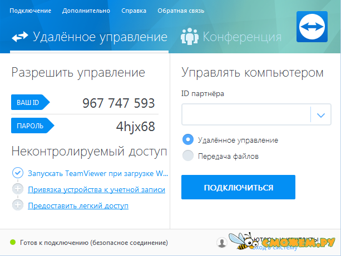Click the ПАРОЛЬ label badge
Image resolution: width=341 pixels, height=256 pixels.
pos(32,126)
